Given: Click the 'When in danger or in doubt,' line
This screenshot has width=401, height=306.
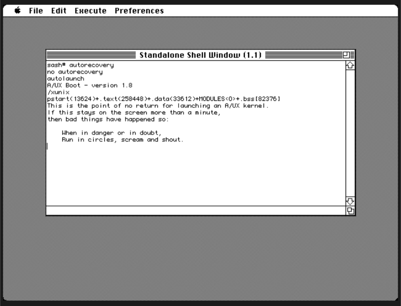Looking at the screenshot, I should point(112,133).
